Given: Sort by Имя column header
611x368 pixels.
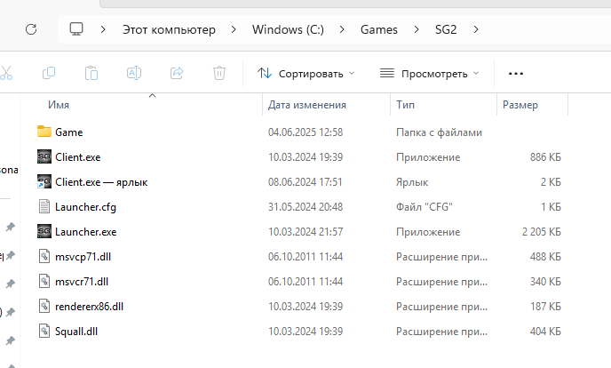Looking at the screenshot, I should point(59,105).
